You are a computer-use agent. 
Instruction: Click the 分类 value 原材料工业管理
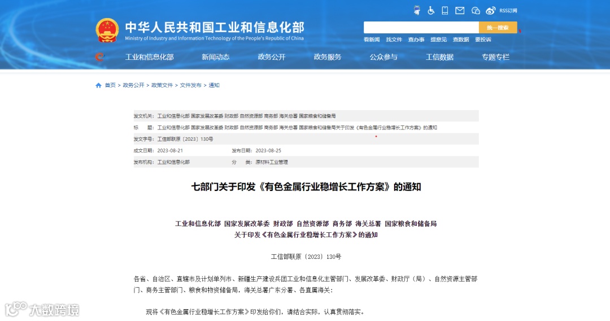coord(272,162)
